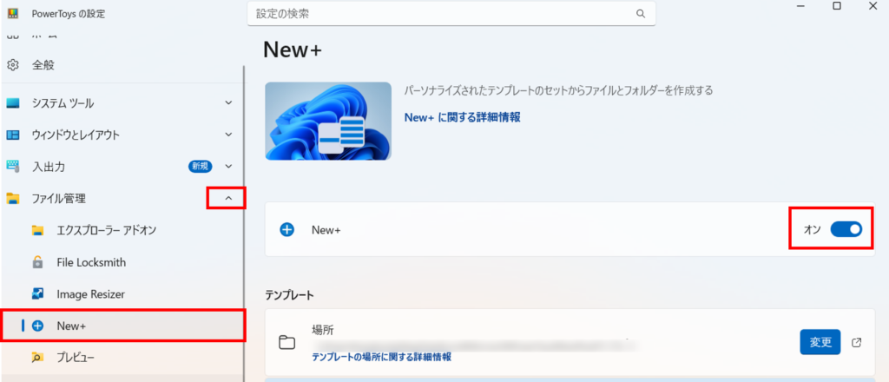Click the Input/Output keyboard icon
This screenshot has width=889, height=382.
tap(12, 166)
